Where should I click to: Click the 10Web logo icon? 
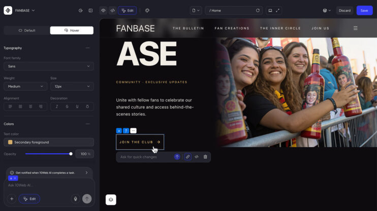coord(8,10)
